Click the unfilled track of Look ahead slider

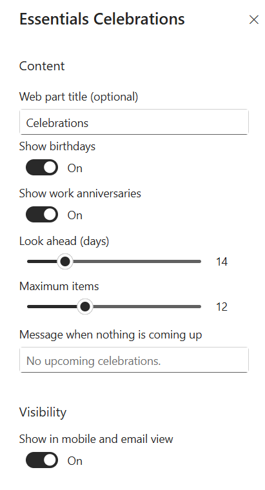pyautogui.click(x=137, y=261)
